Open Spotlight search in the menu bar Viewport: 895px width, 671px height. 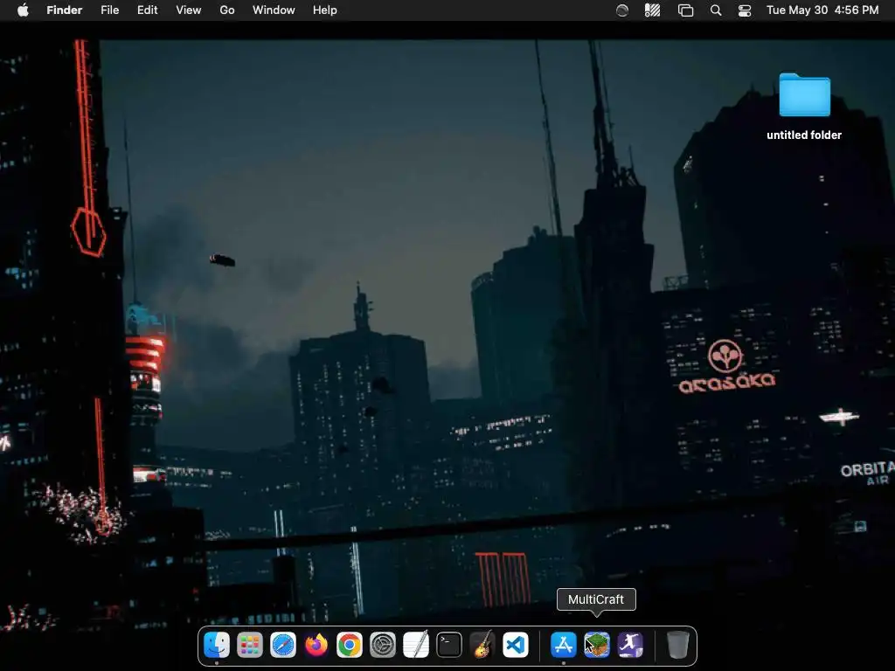click(x=716, y=10)
